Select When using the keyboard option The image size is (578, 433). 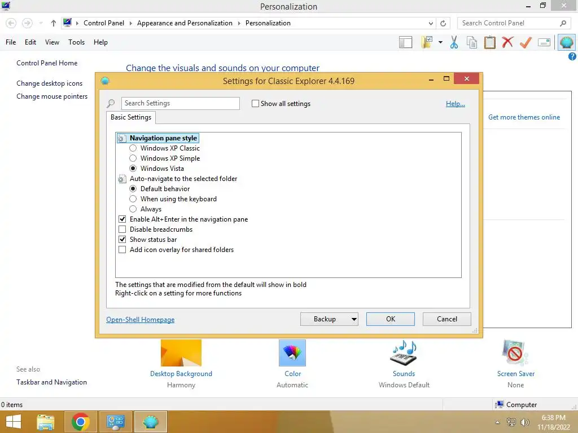(x=133, y=199)
